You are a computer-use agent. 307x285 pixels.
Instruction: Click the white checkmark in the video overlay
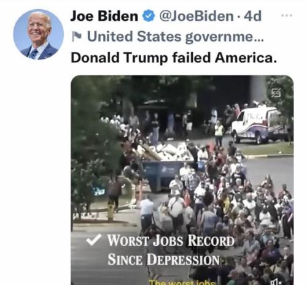click(x=93, y=240)
